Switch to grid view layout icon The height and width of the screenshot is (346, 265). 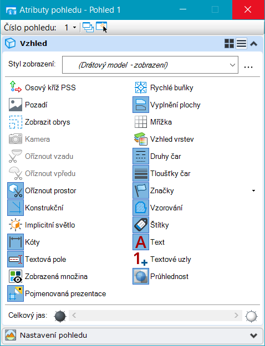coord(229,44)
